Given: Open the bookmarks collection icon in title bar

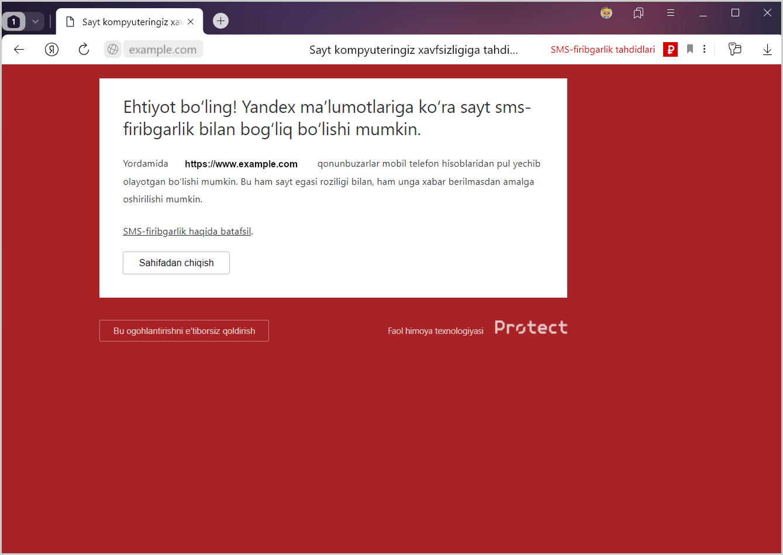Looking at the screenshot, I should click(x=639, y=13).
